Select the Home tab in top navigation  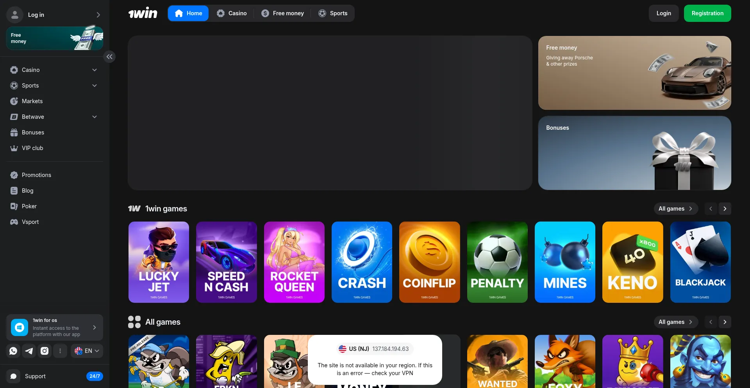pyautogui.click(x=188, y=13)
